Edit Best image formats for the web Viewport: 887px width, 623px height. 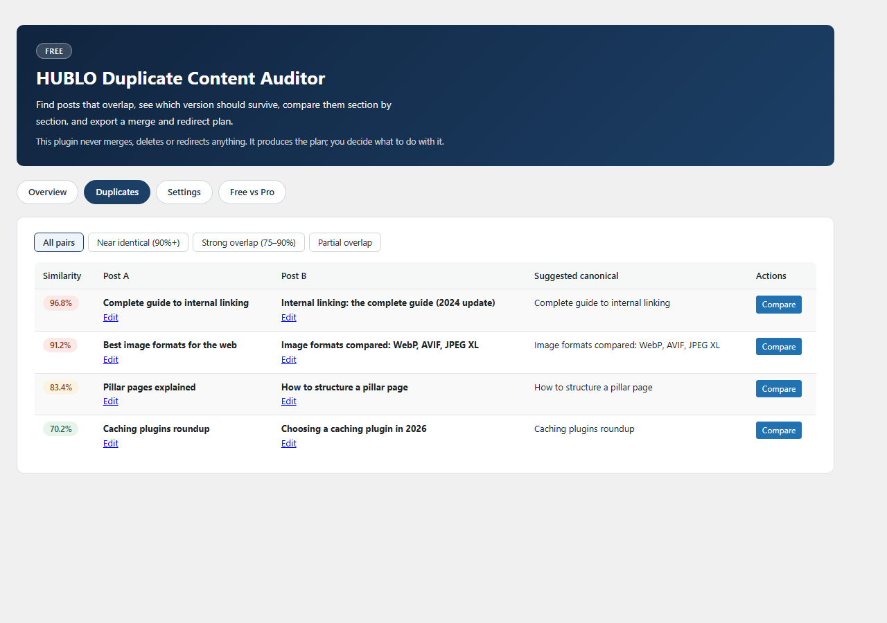pos(111,360)
